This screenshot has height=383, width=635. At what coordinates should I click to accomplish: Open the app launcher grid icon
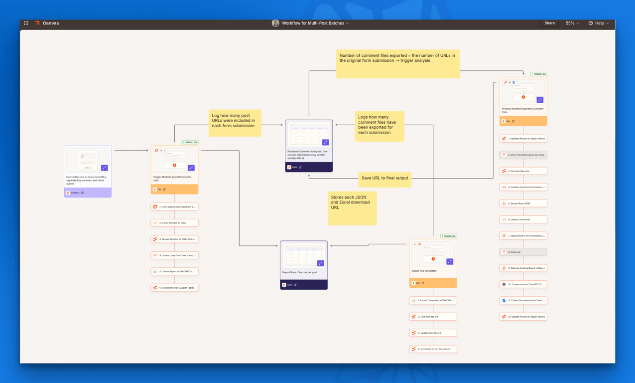click(26, 23)
